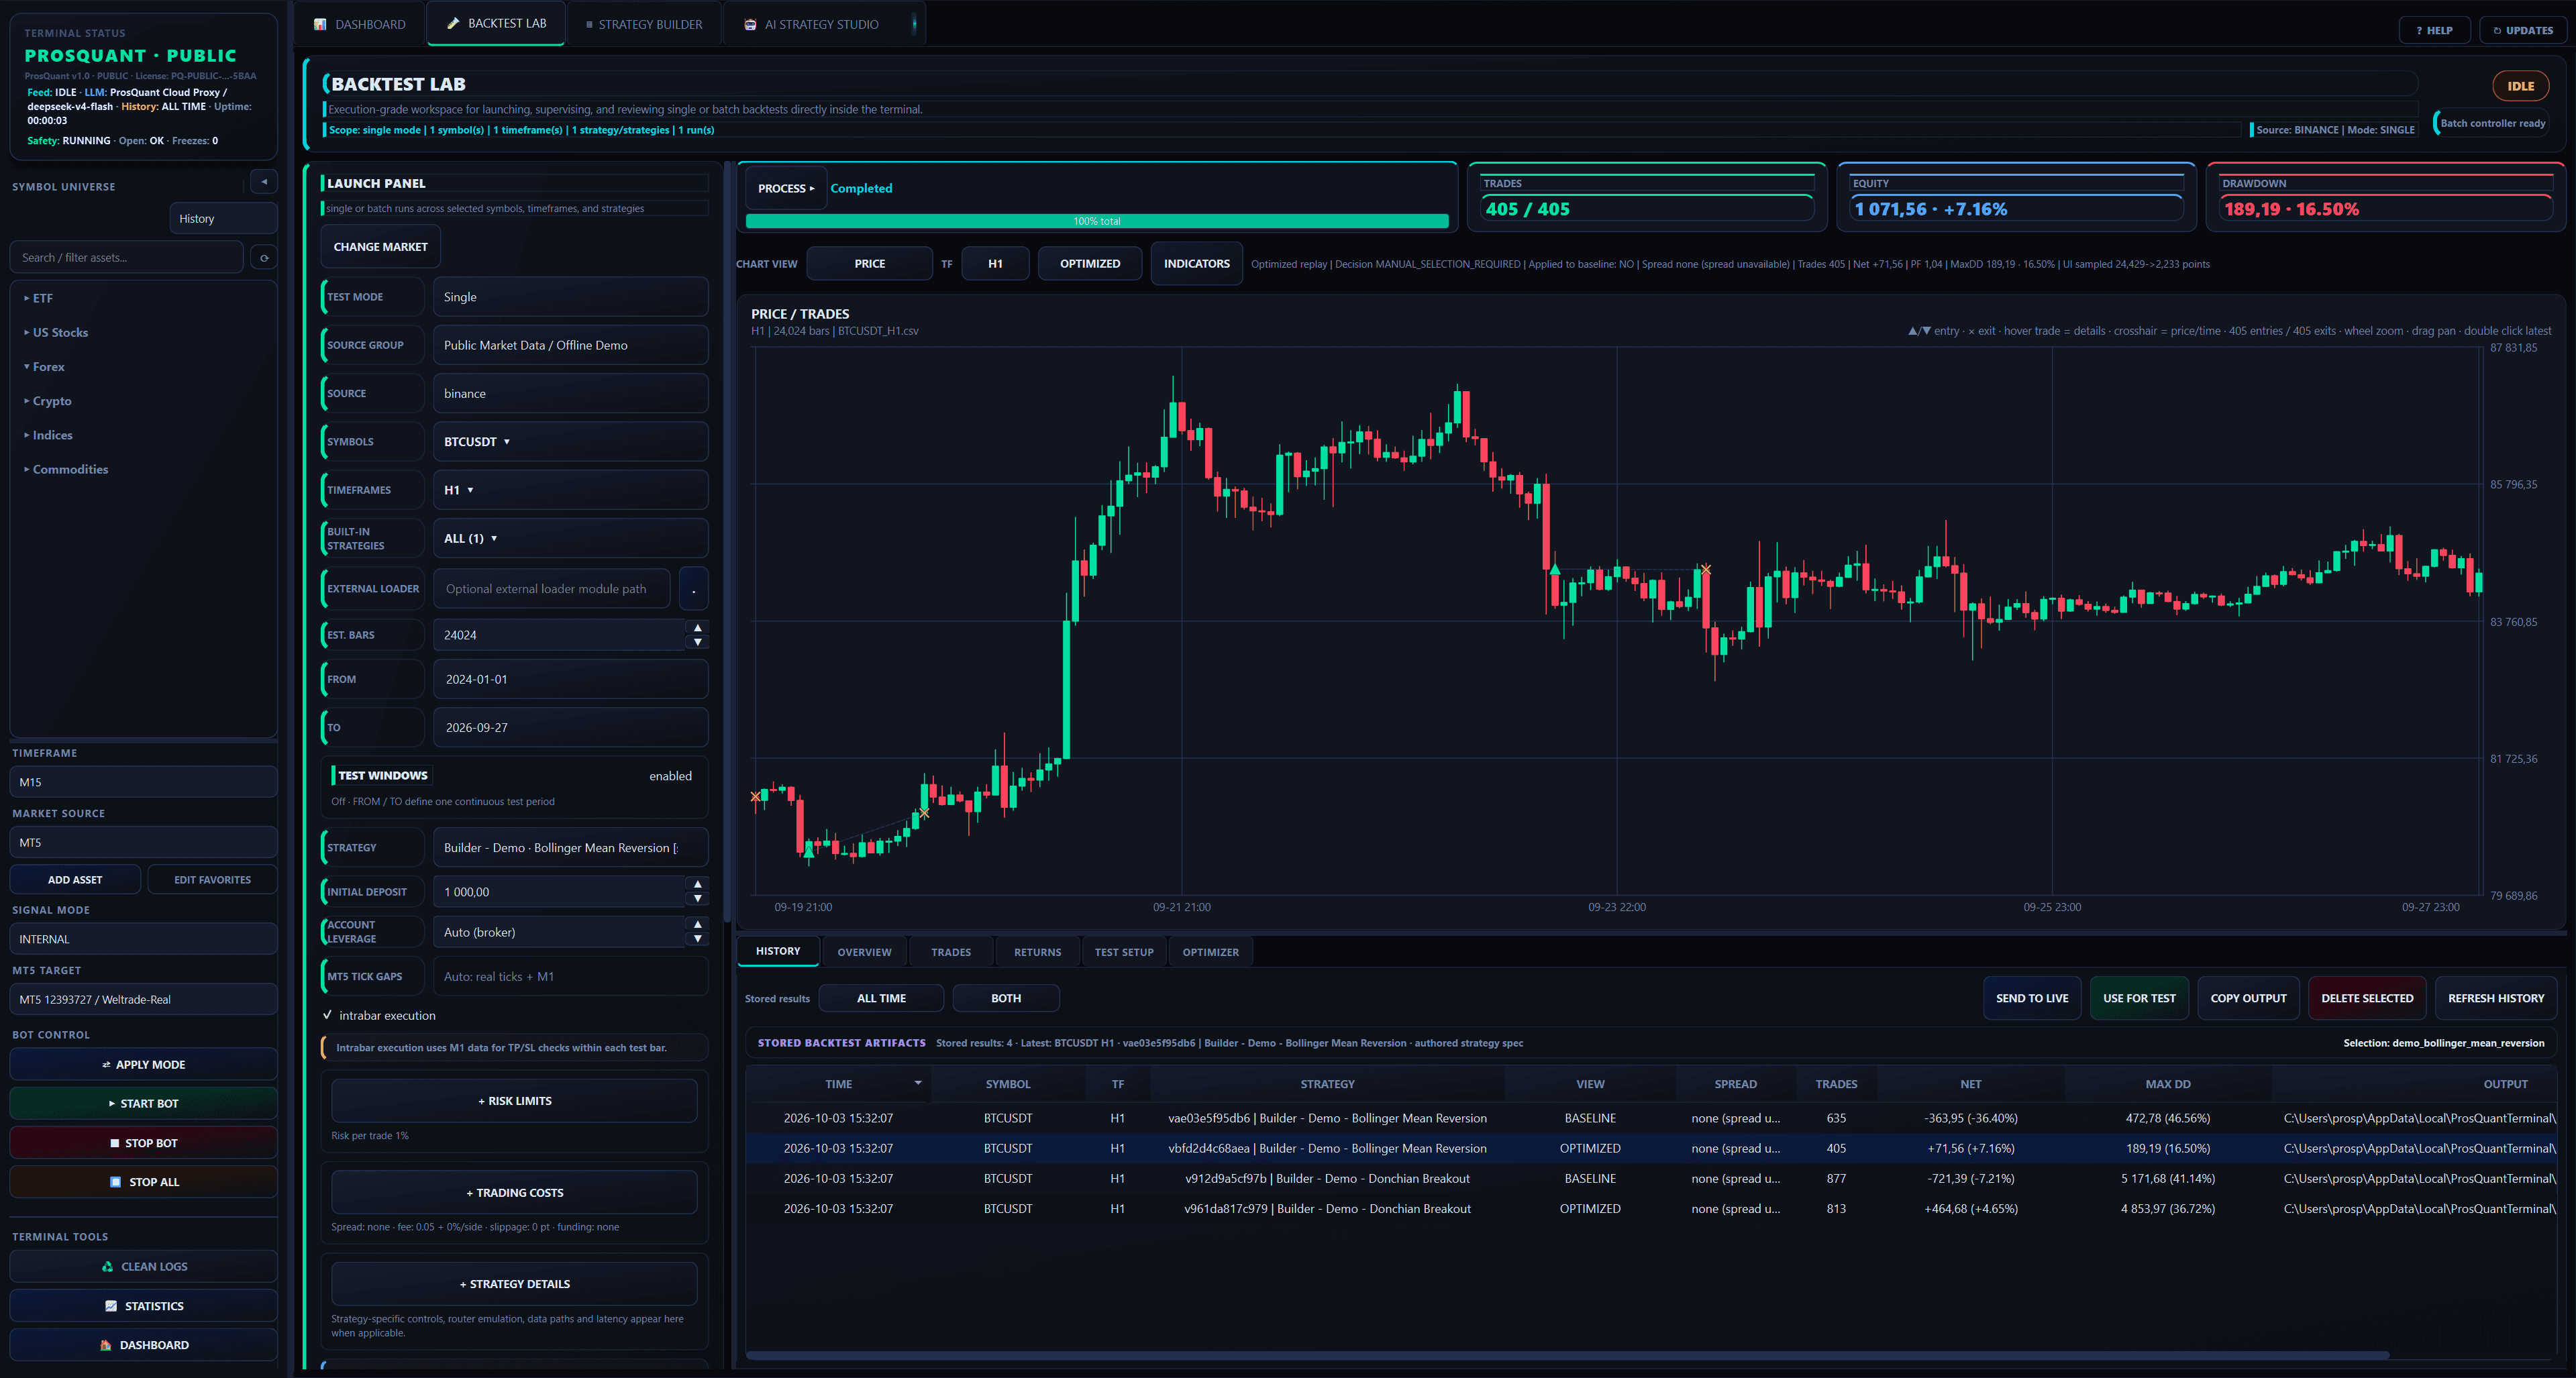Image resolution: width=2576 pixels, height=1378 pixels.
Task: Switch to the OVERVIEW tab
Action: tap(864, 952)
